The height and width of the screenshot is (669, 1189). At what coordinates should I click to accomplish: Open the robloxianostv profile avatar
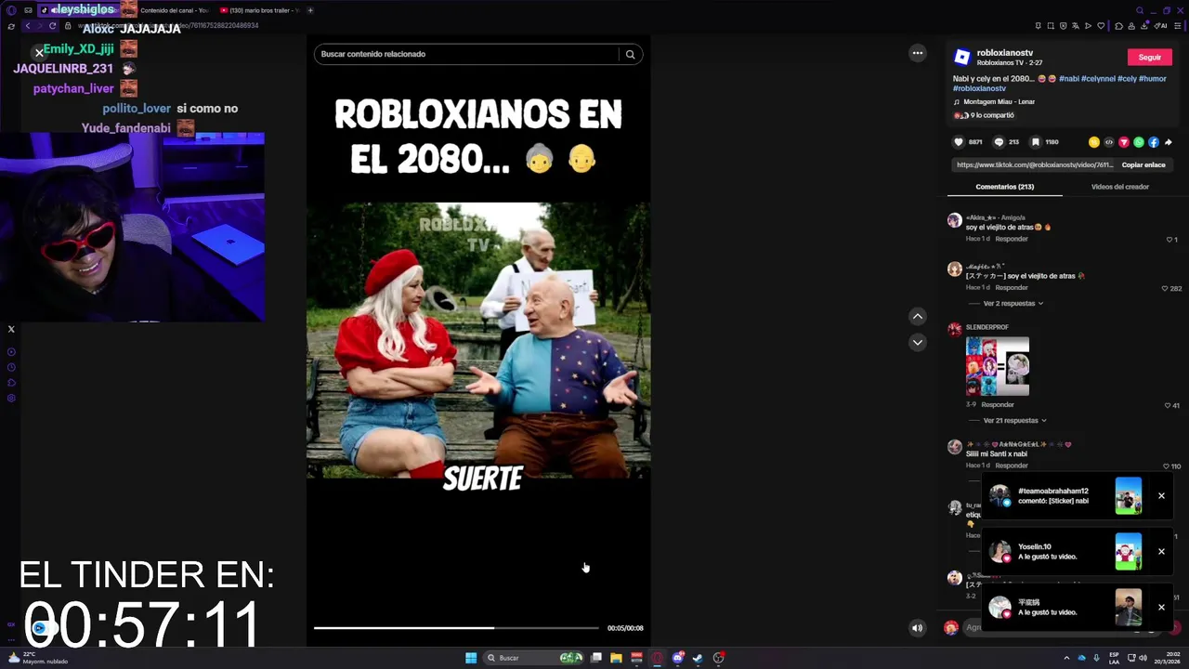point(962,57)
